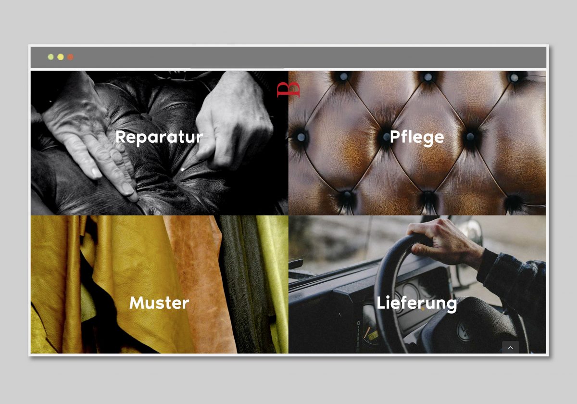Click the red B logo
The width and height of the screenshot is (577, 404).
(x=288, y=90)
